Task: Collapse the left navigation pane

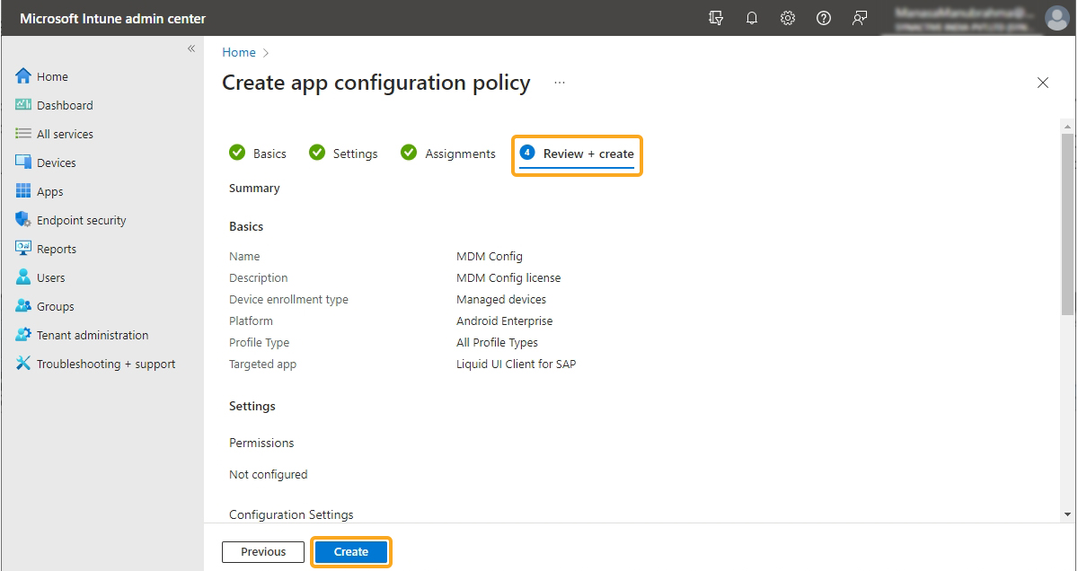Action: tap(190, 48)
